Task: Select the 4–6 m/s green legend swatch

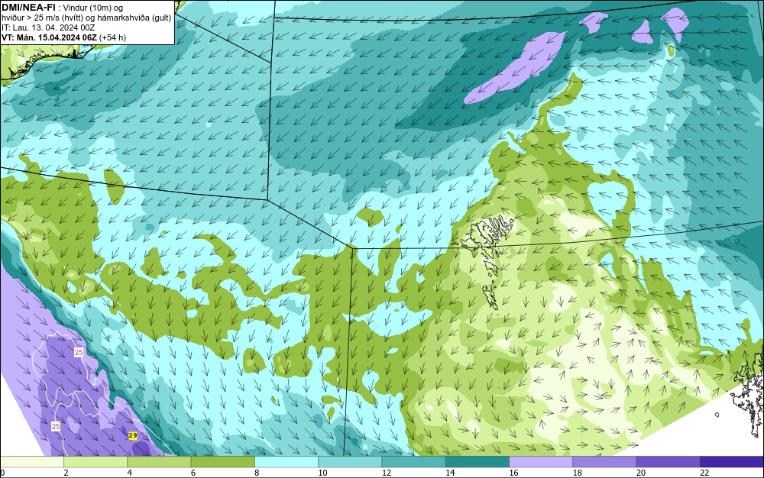Action: click(x=159, y=461)
